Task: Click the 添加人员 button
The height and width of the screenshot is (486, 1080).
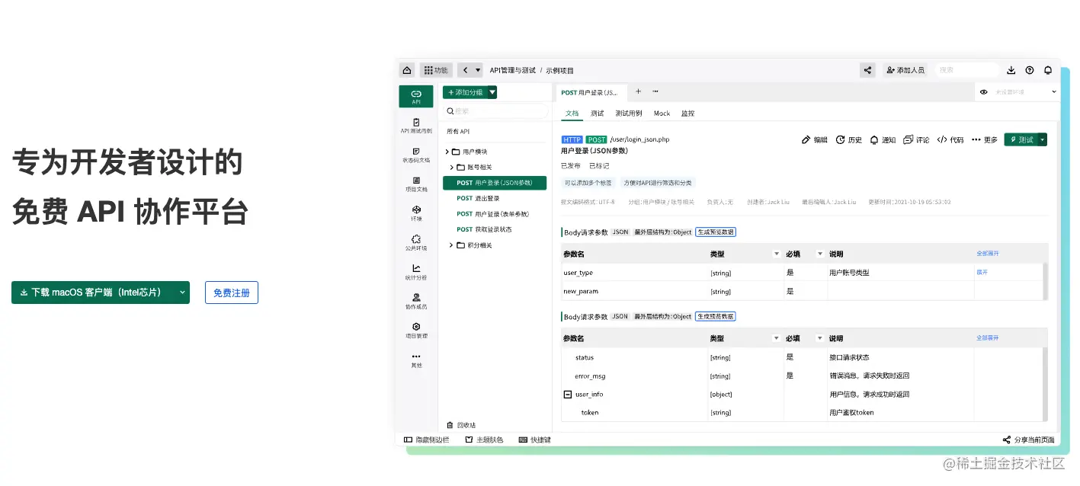Action: click(x=905, y=70)
